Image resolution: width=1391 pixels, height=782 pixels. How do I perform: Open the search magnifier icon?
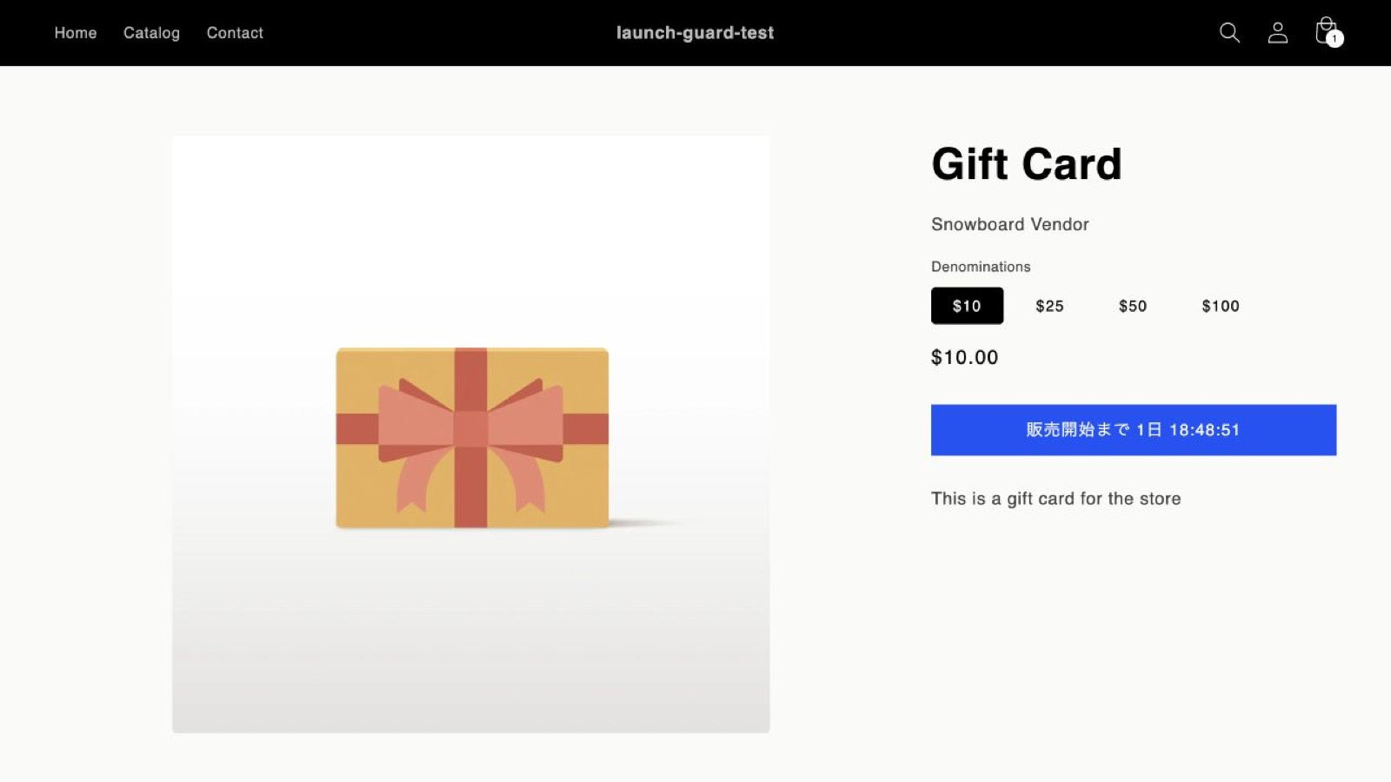point(1229,33)
